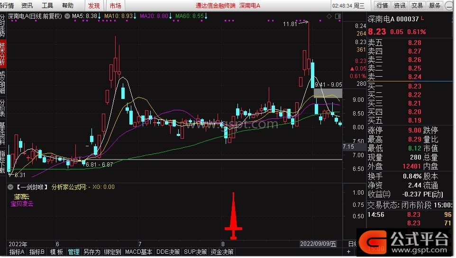456x258 pixels.
Task: Select the 分时走势 sidebar tab
Action: click(3, 25)
